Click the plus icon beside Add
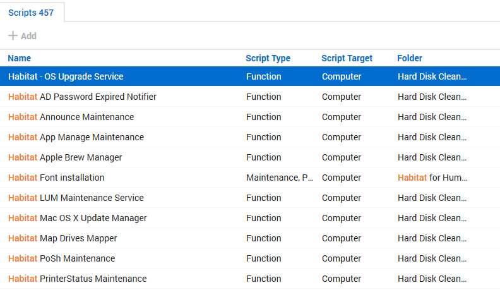Image resolution: width=500 pixels, height=290 pixels. click(x=13, y=35)
